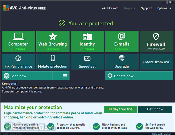This screenshot has height=135, width=175.
Task: Start the 30 day free trial
Action: (x=121, y=109)
